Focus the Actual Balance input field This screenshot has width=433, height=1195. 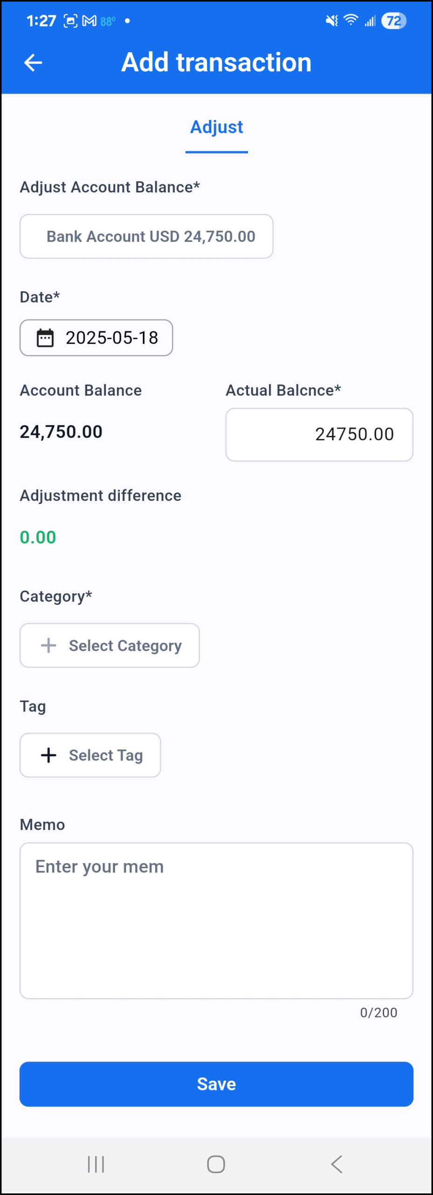(x=319, y=435)
